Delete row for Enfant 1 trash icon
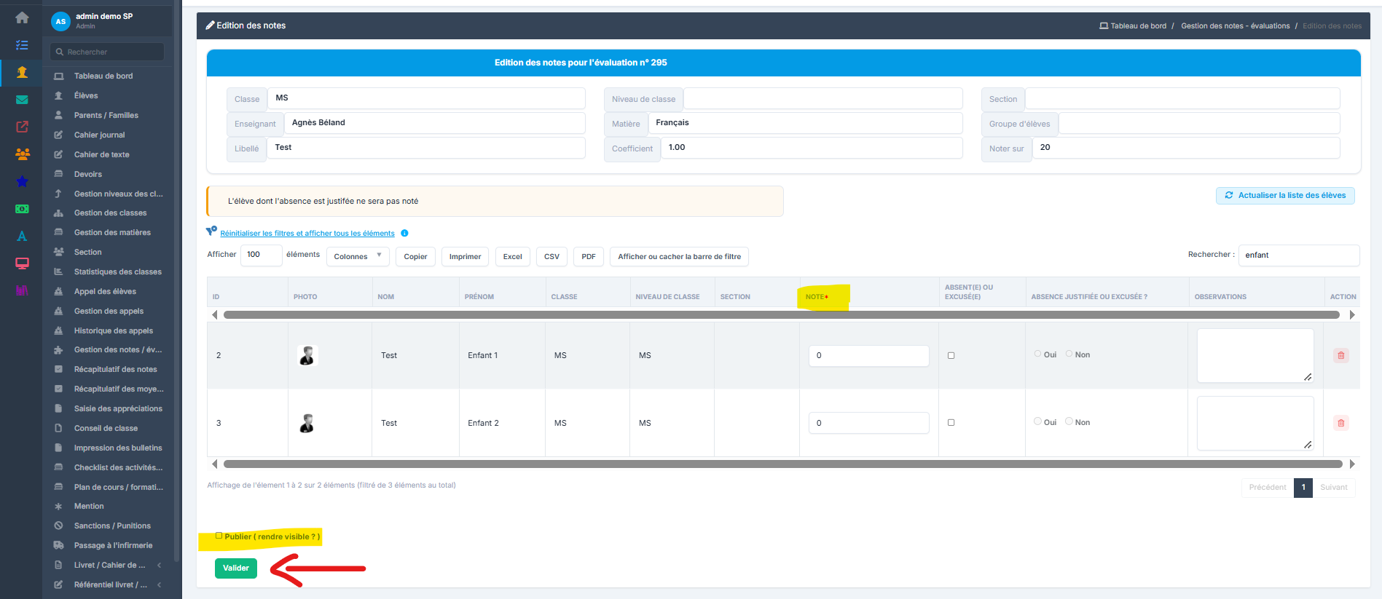This screenshot has width=1382, height=599. pyautogui.click(x=1340, y=355)
